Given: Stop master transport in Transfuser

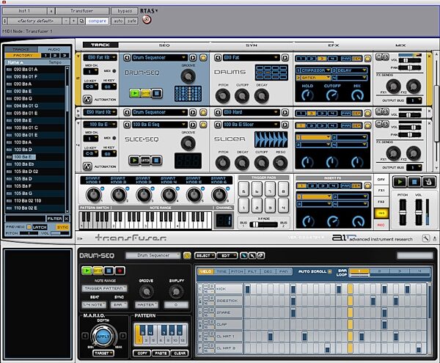Looking at the screenshot, I should tap(414, 182).
